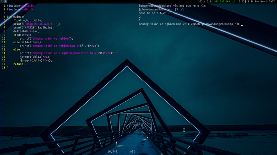Click the terminal output 'nghiem kep x=-1.000000'
The image size is (277, 155).
[182, 24]
